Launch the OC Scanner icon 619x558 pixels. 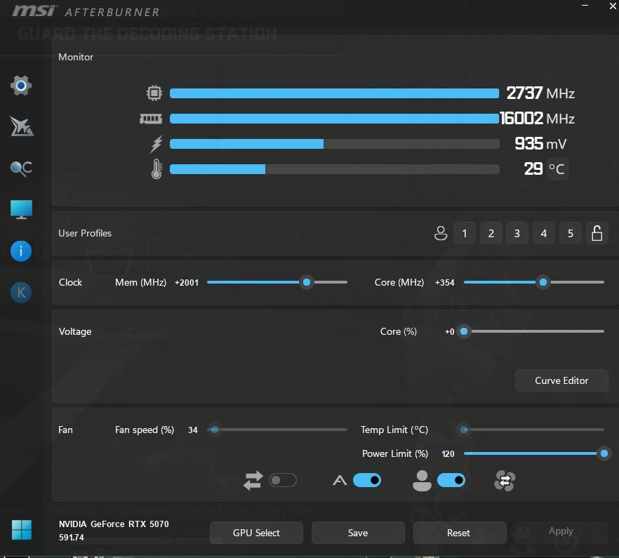tap(21, 168)
